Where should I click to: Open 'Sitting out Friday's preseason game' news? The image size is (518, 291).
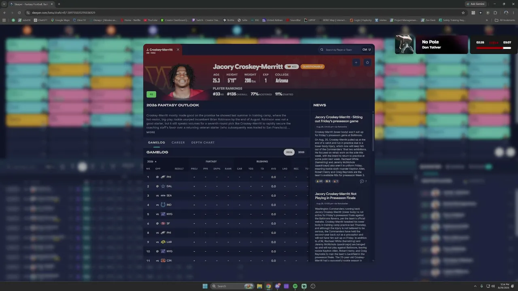(x=339, y=119)
